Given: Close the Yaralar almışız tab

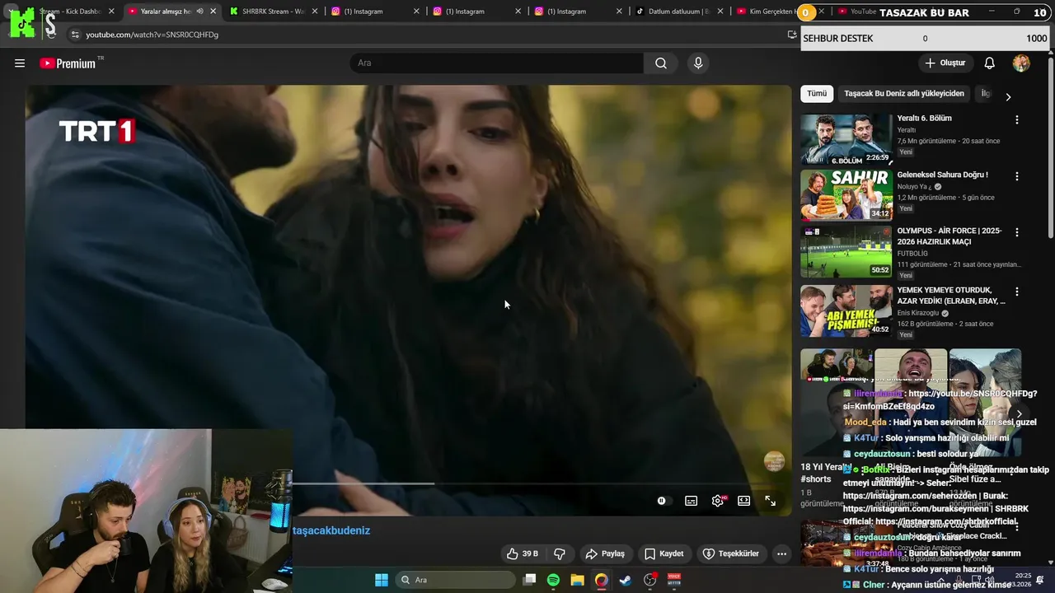Looking at the screenshot, I should (x=213, y=12).
